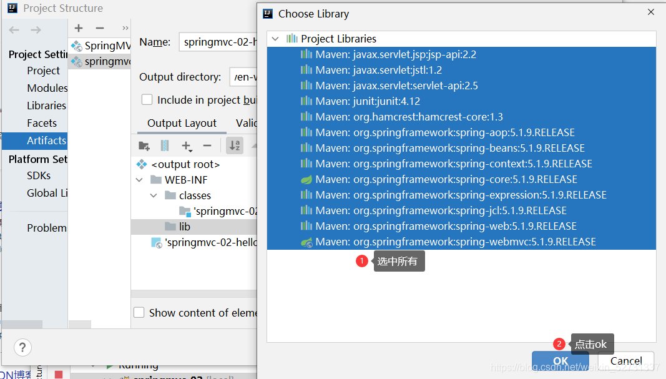Click the red stop icon in the run panel
The width and height of the screenshot is (666, 379).
pos(59,375)
